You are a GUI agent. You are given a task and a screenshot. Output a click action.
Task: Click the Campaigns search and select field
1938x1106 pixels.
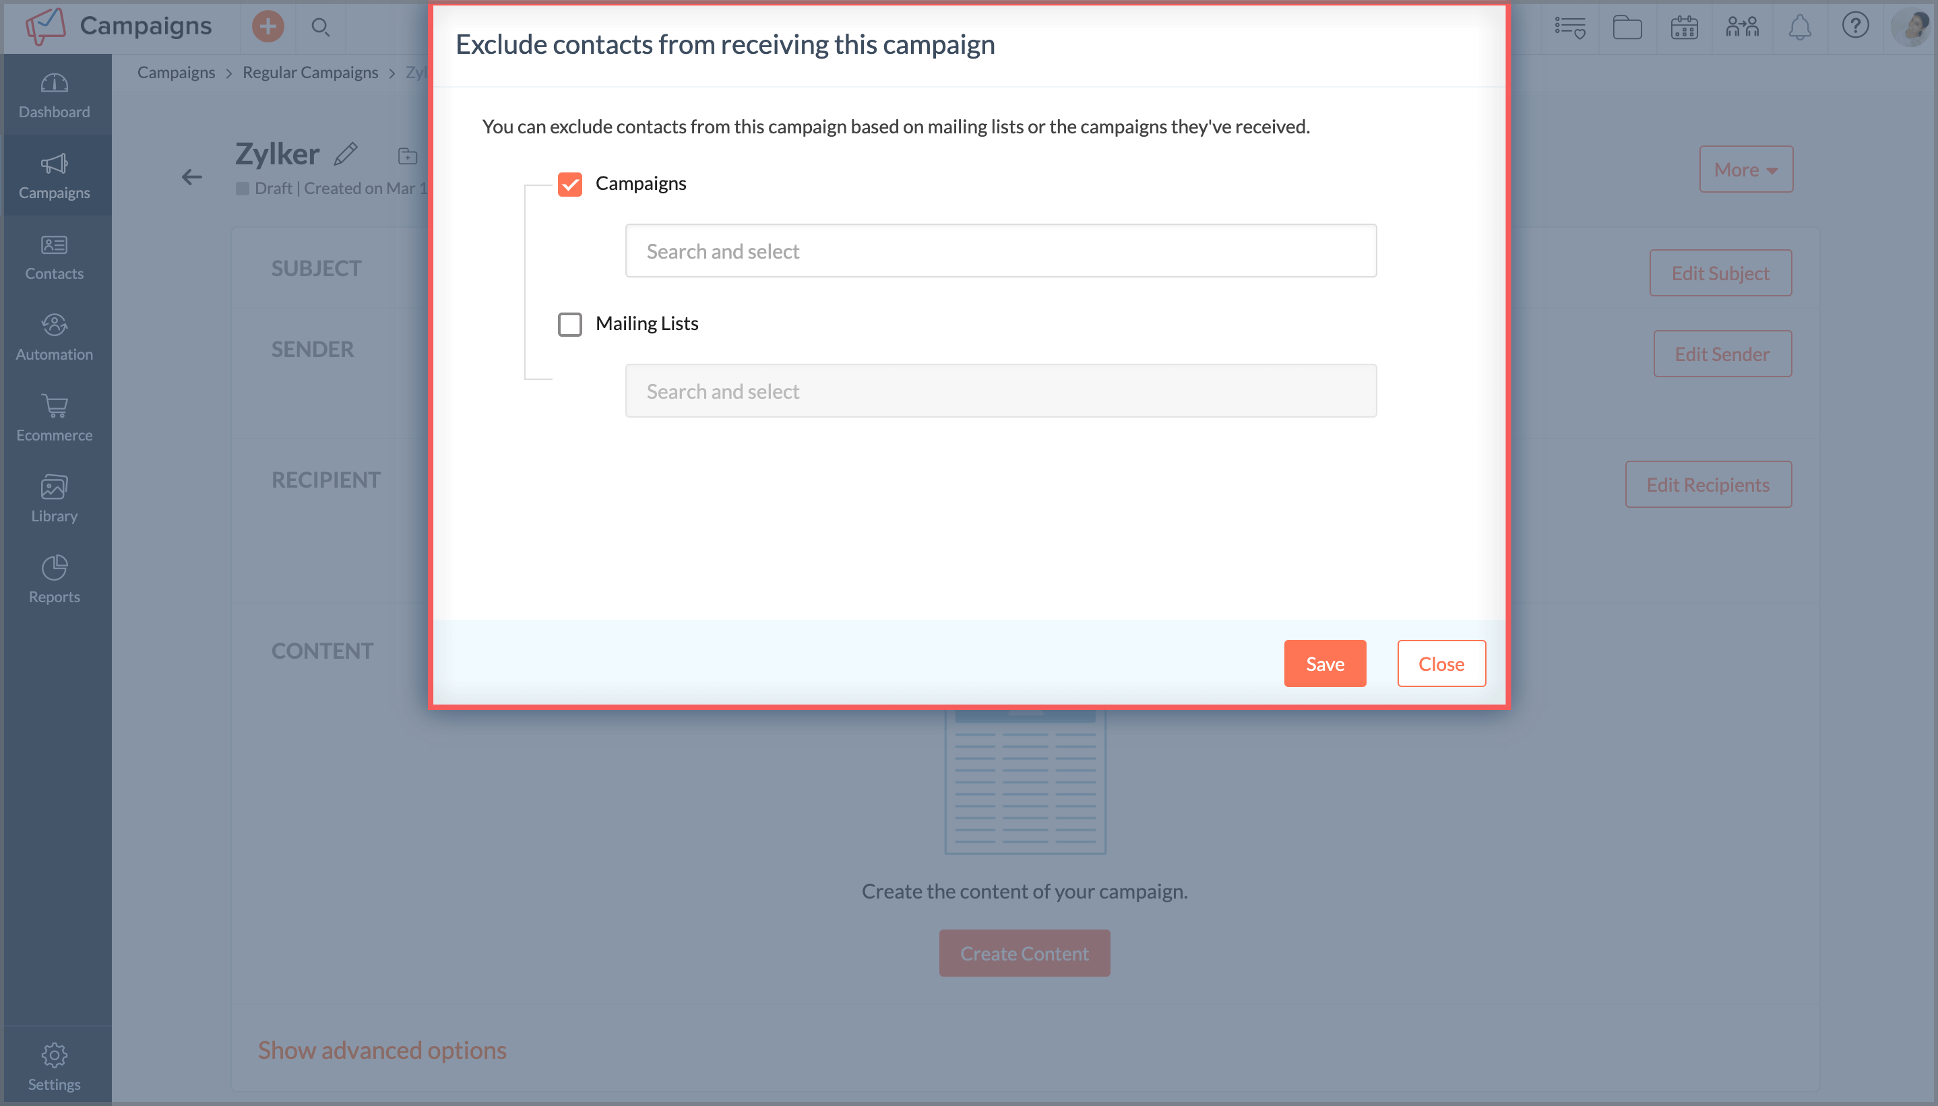tap(1000, 251)
